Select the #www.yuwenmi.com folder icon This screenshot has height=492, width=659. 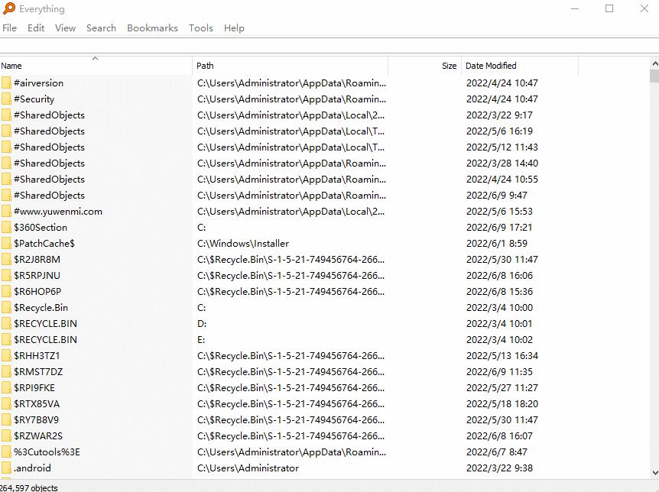click(x=6, y=211)
